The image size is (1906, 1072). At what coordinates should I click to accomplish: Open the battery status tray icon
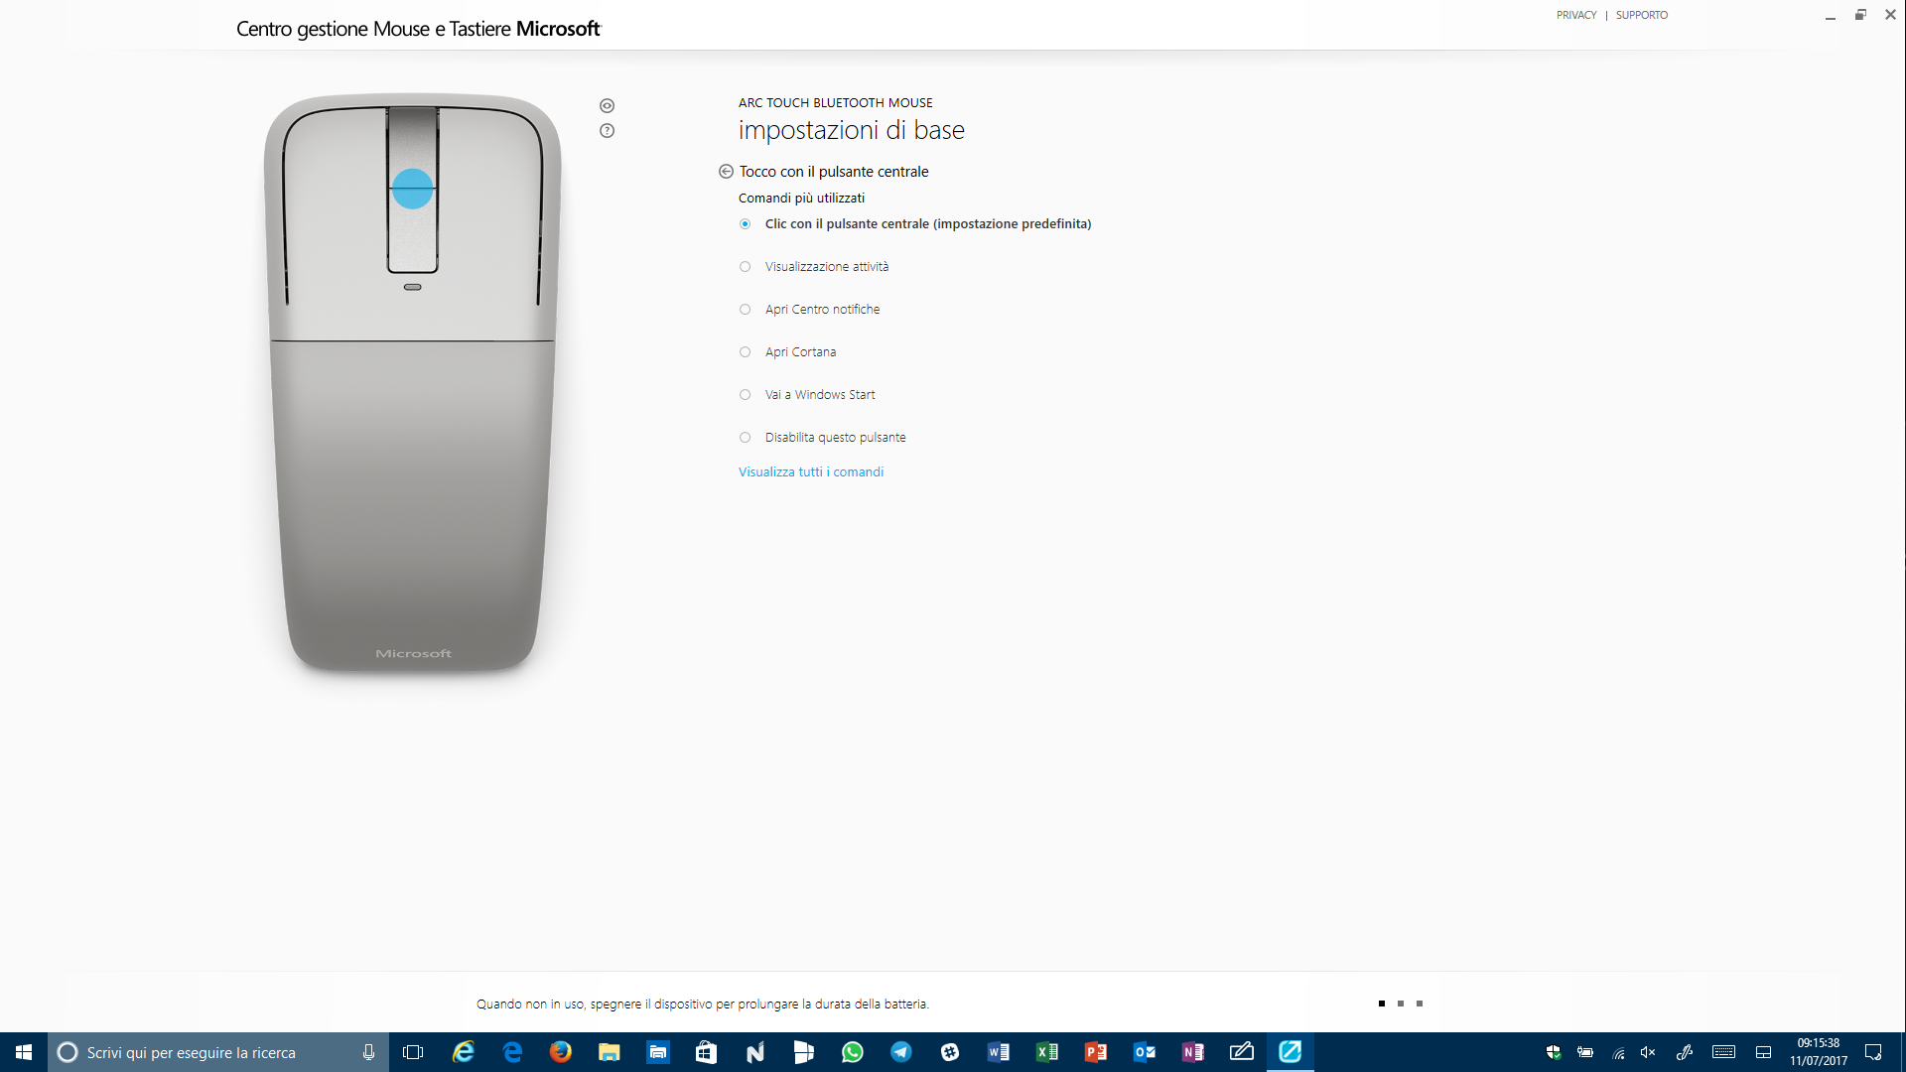click(1585, 1052)
